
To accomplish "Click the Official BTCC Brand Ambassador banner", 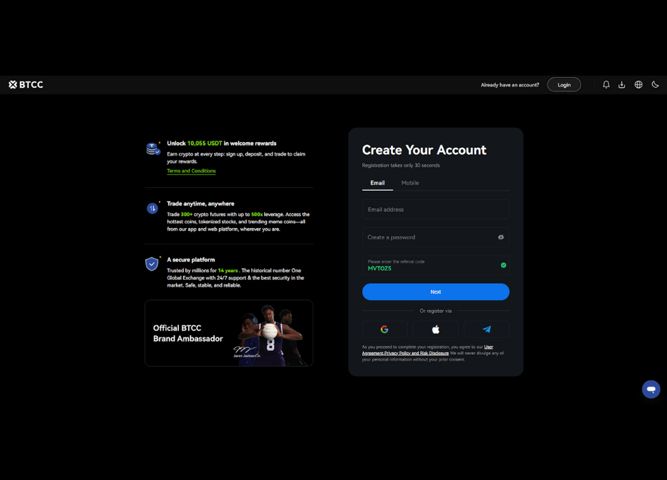I will [228, 333].
